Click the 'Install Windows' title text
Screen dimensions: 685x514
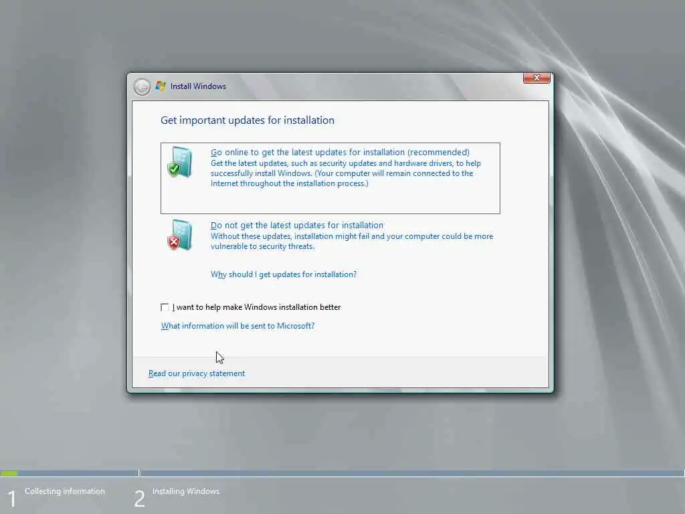[198, 86]
